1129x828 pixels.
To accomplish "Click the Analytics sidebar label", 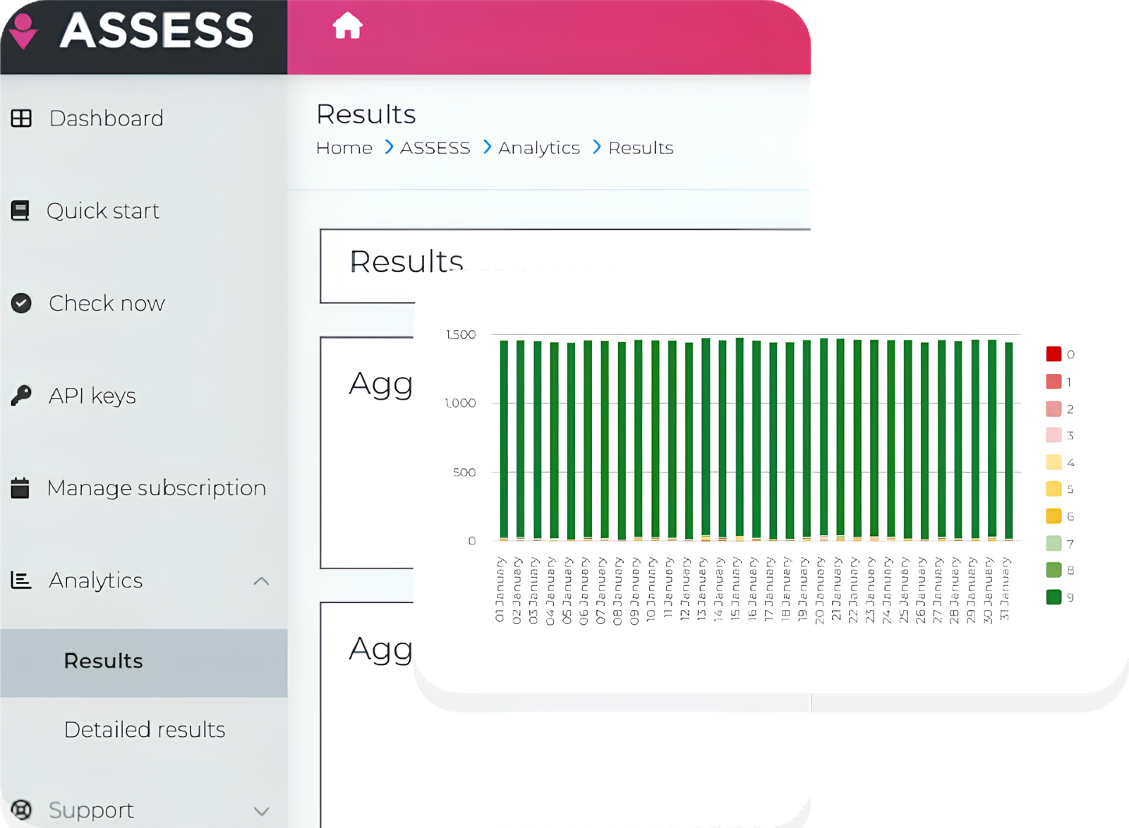I will point(96,580).
